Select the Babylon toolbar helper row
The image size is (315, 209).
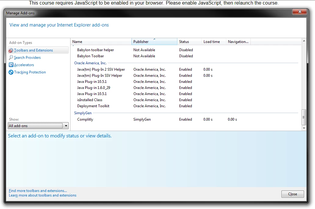coord(186,50)
